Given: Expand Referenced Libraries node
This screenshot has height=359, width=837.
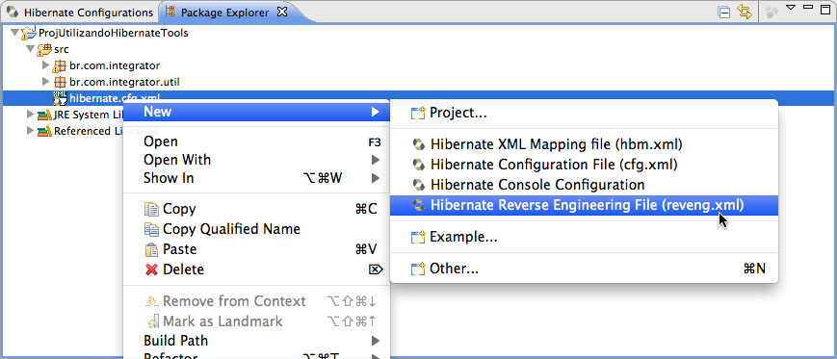Looking at the screenshot, I should [31, 131].
